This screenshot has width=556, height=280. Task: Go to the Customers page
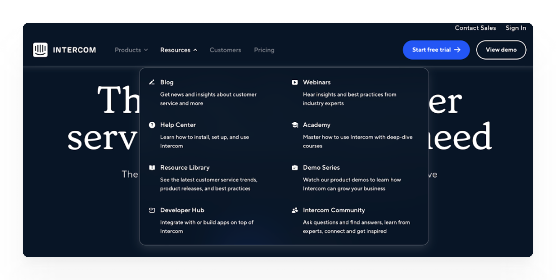(x=225, y=50)
